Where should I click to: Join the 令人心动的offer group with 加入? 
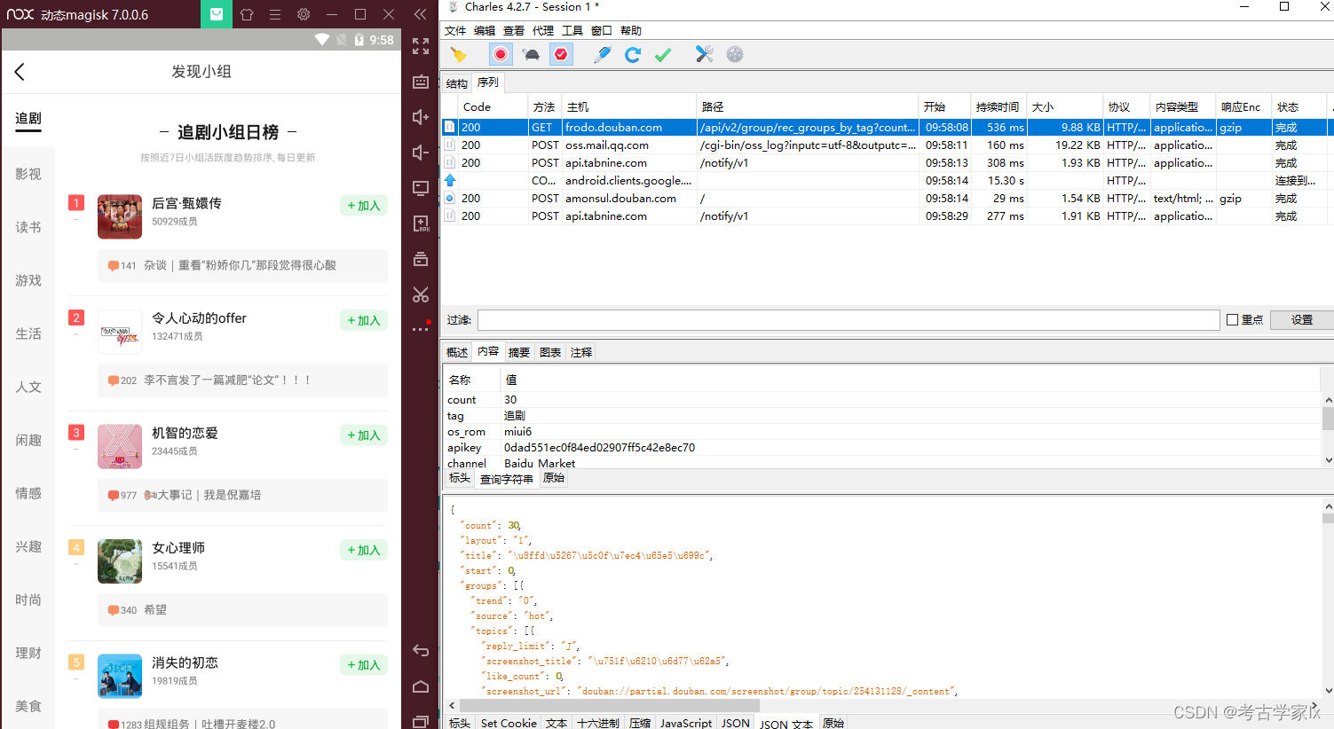click(364, 320)
